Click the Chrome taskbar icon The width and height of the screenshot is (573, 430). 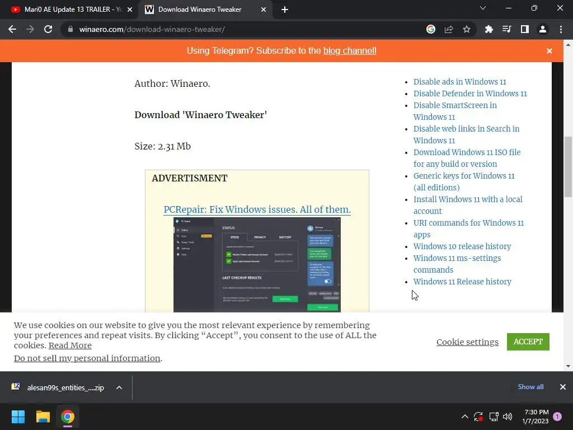(68, 417)
